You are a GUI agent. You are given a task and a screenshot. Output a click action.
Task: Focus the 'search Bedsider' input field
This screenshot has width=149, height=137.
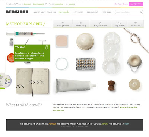click(x=127, y=12)
